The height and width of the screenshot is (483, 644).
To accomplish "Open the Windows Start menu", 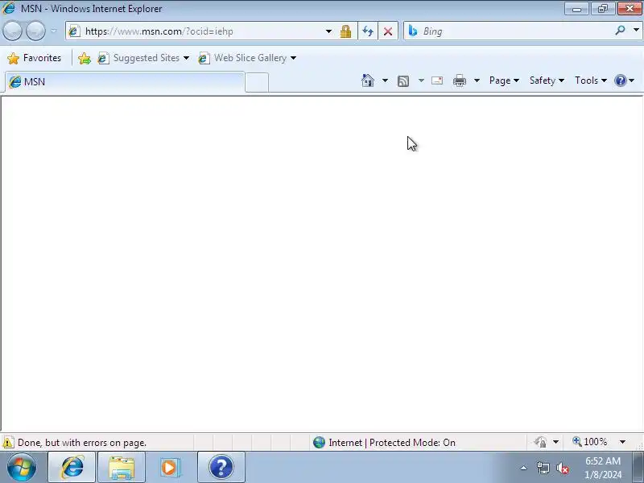I will (x=22, y=468).
